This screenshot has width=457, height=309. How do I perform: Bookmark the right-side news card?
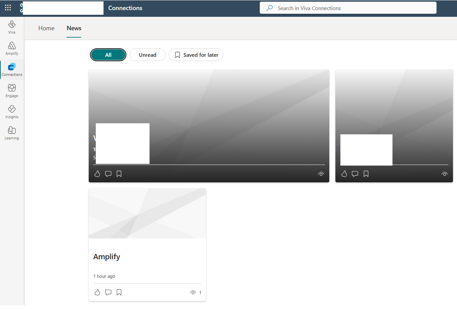click(366, 174)
